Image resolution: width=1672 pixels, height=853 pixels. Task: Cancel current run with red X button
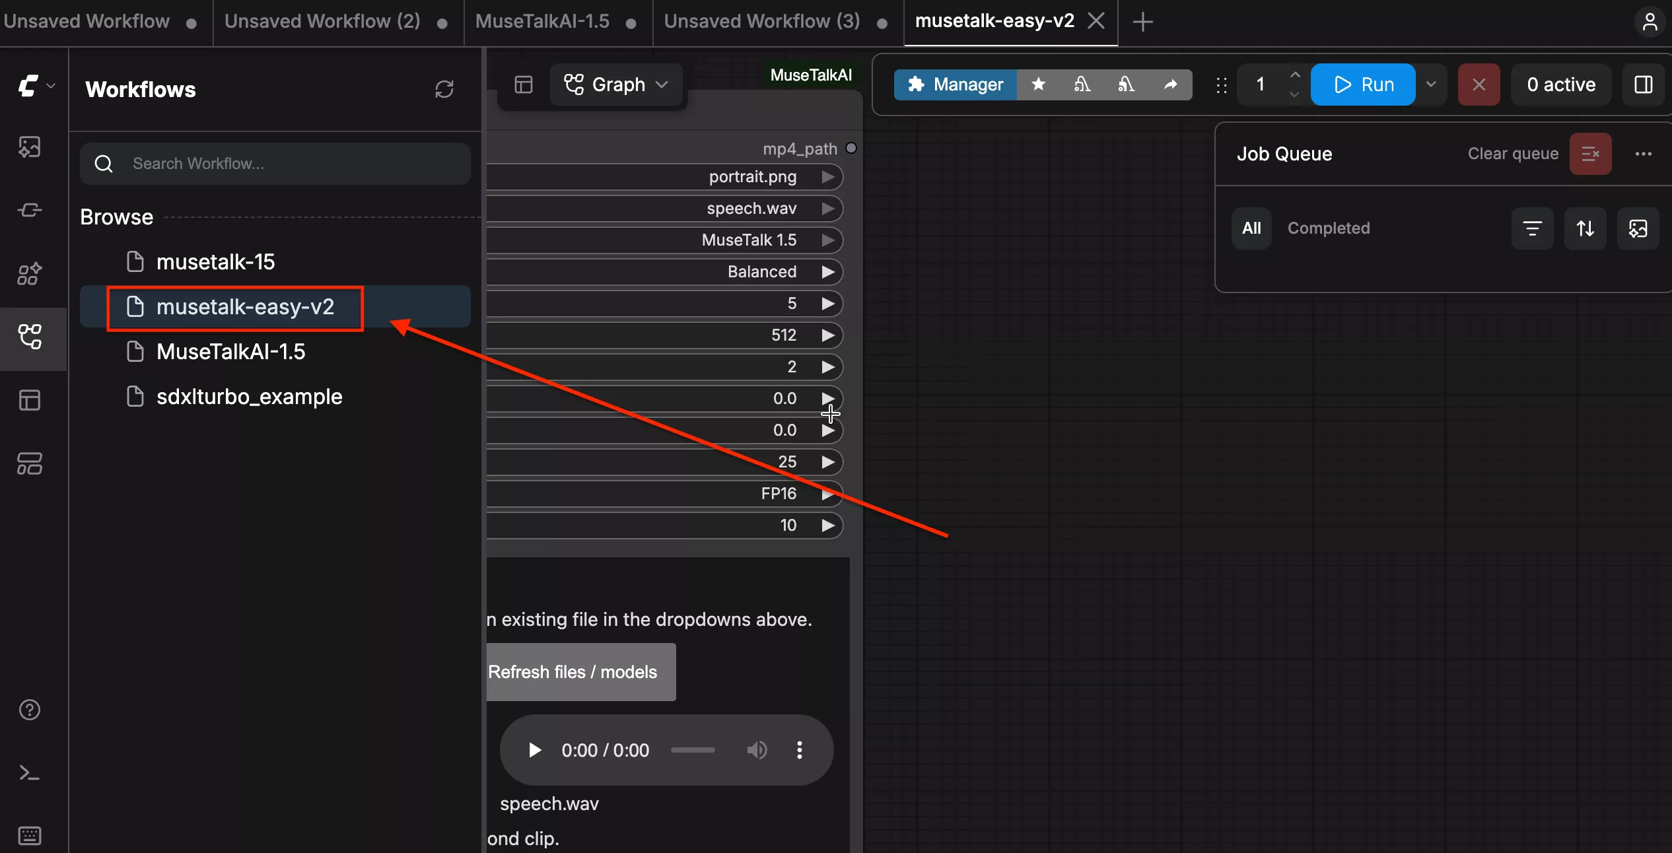point(1479,85)
